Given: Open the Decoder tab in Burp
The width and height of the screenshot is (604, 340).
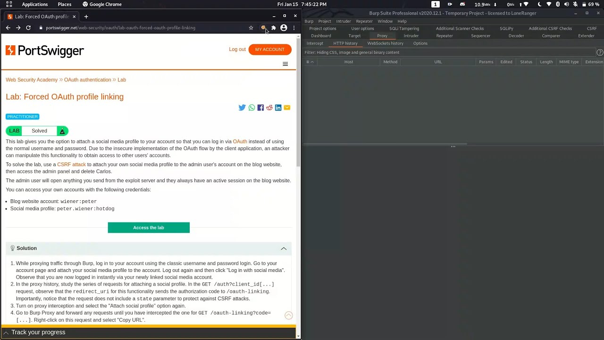Looking at the screenshot, I should pos(516,36).
